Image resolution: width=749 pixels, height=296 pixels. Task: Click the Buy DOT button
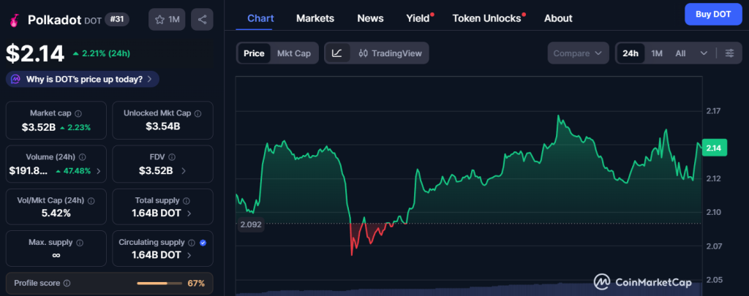[x=712, y=14]
